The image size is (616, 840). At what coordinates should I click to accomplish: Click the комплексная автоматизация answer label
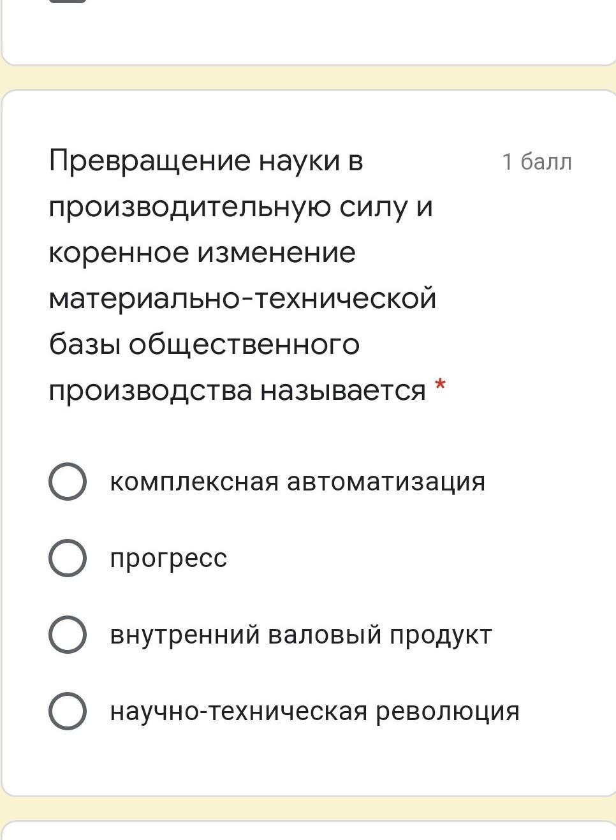click(x=297, y=482)
